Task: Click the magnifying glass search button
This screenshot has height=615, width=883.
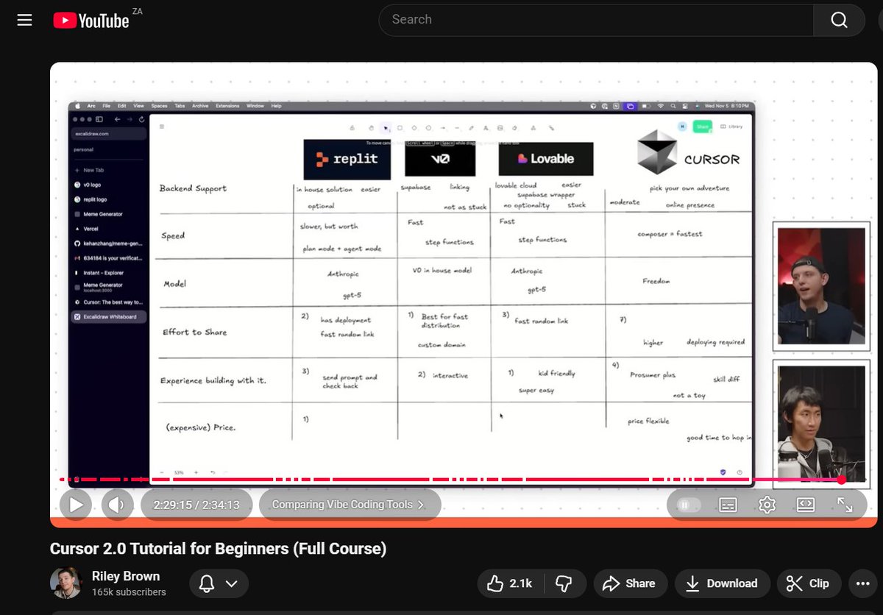Action: [x=840, y=20]
